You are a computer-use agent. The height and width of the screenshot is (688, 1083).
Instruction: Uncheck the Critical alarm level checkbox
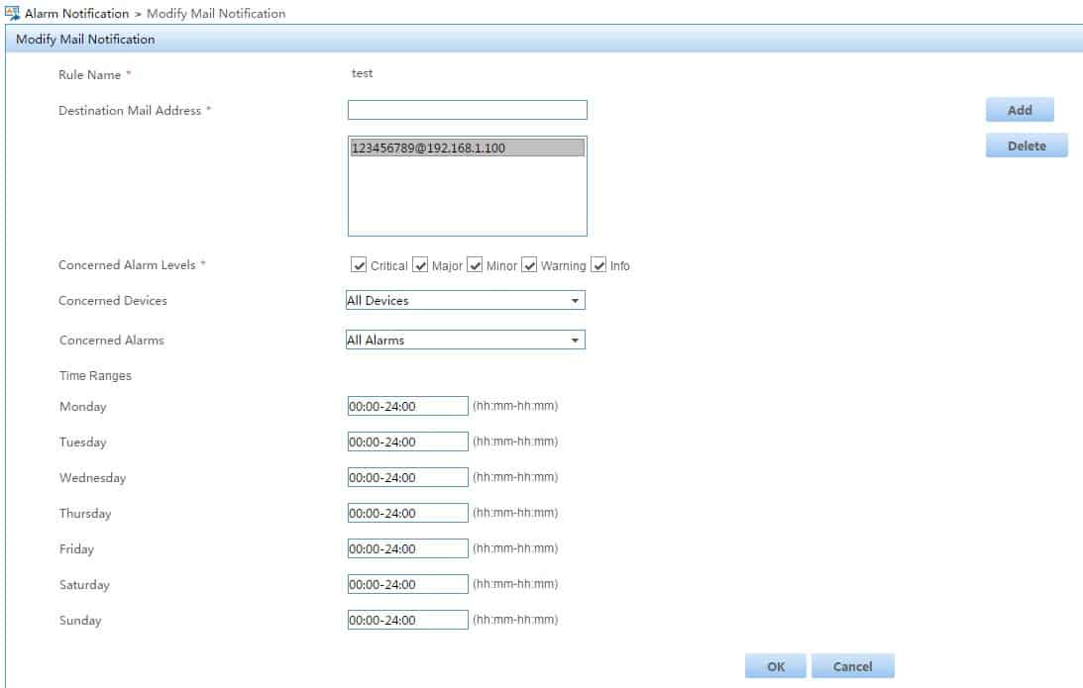pyautogui.click(x=359, y=265)
